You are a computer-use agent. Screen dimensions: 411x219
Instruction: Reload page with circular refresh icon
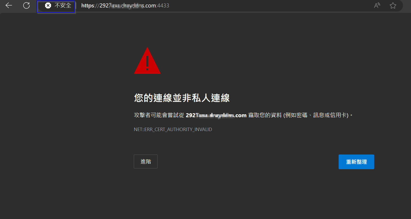tap(26, 5)
